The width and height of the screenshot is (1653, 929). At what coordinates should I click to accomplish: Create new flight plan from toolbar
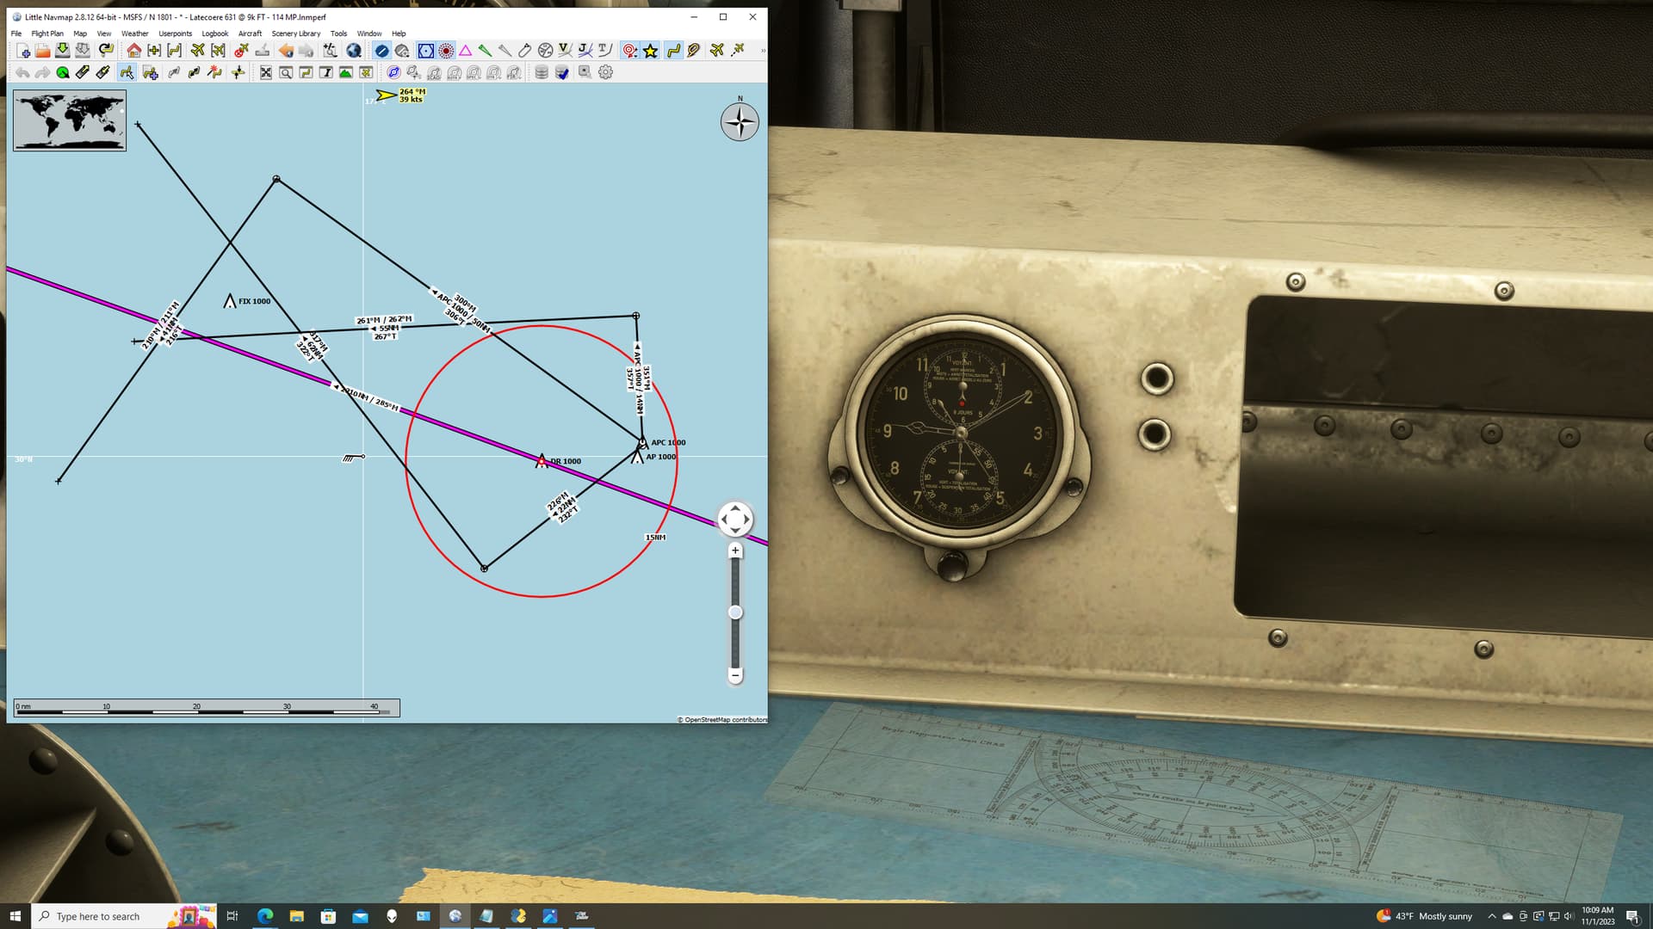[x=23, y=51]
